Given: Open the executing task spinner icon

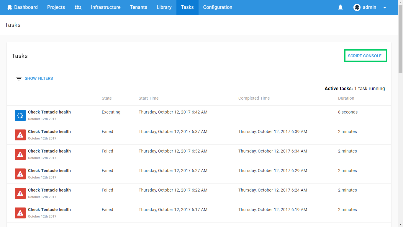Looking at the screenshot, I should point(20,115).
